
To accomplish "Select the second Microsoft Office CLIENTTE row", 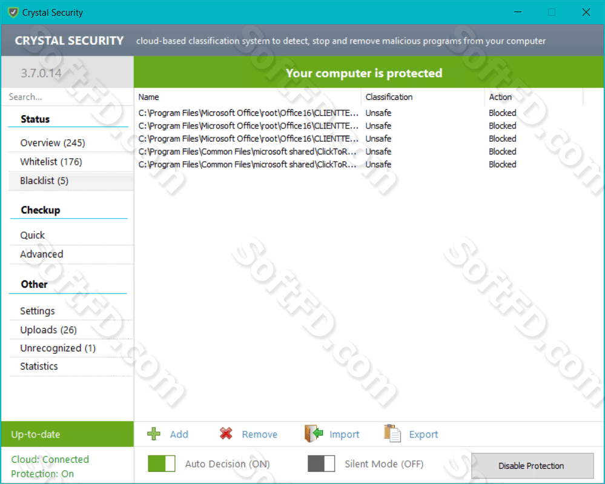I will pos(359,126).
